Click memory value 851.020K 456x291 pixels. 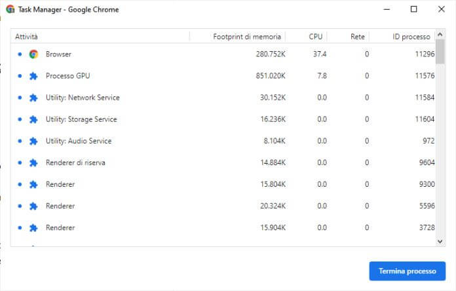coord(271,76)
